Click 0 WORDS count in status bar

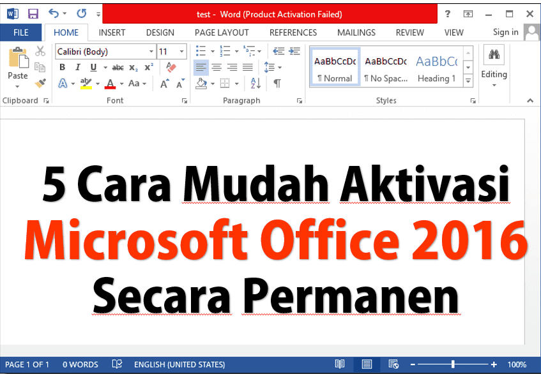80,364
